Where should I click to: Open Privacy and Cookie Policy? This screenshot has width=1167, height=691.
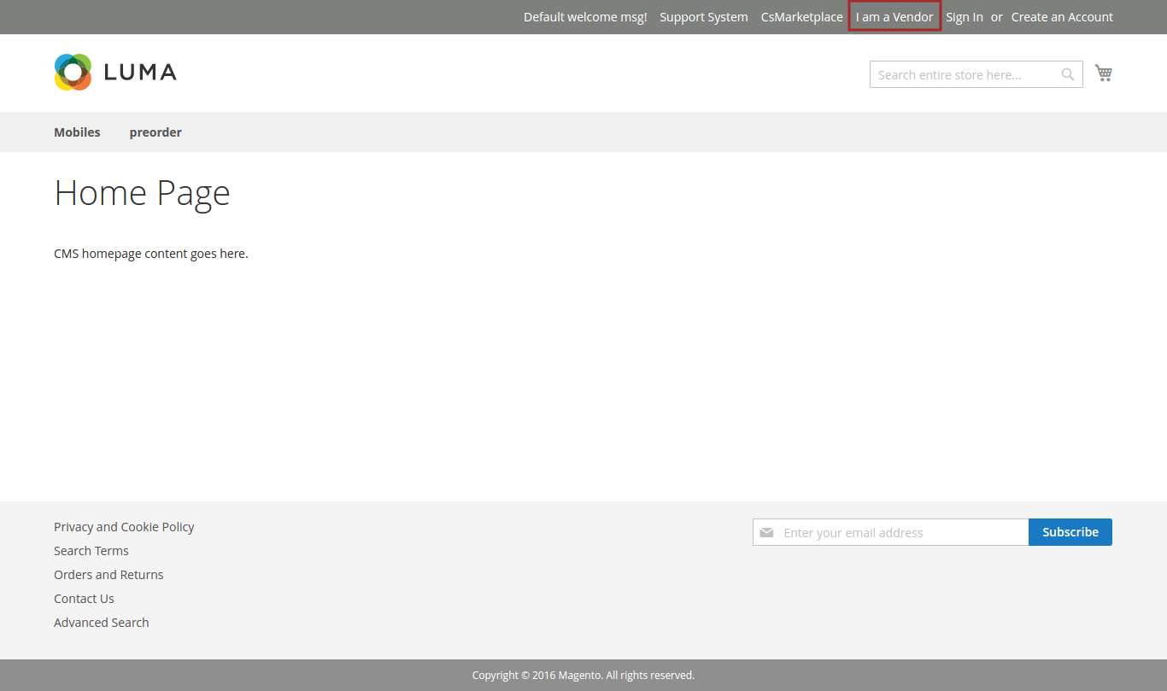pos(124,527)
